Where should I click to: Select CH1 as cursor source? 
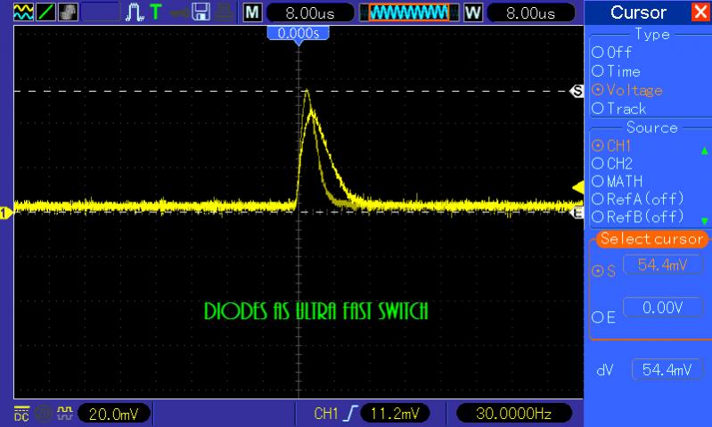coord(611,146)
